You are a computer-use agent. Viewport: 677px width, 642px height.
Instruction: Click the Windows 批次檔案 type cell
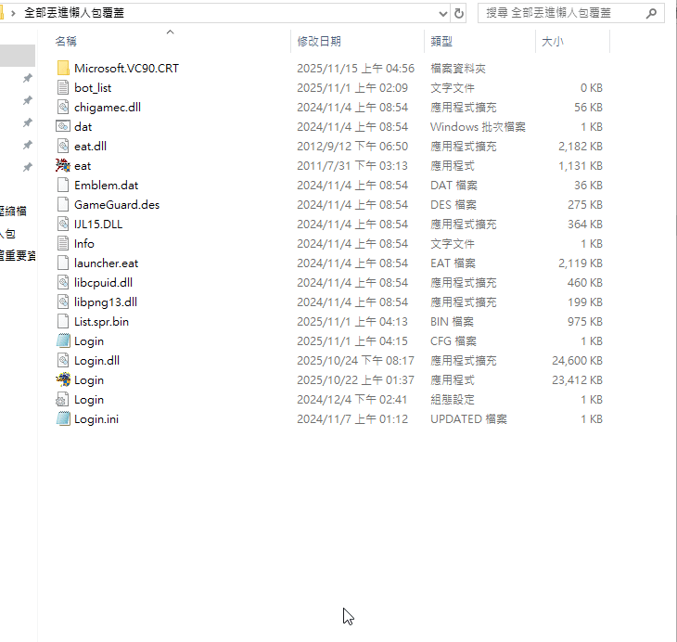tap(478, 126)
